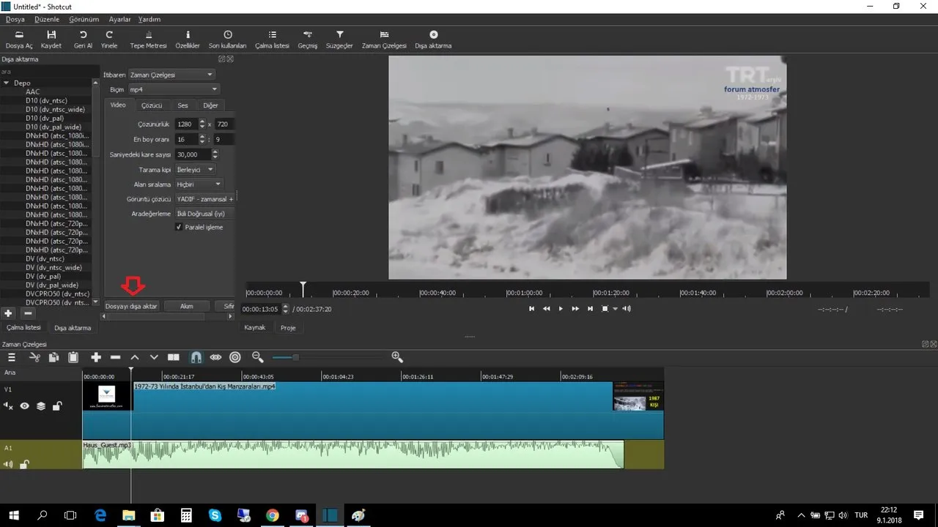
Task: Click the timeline zoom slider handle
Action: pos(295,357)
